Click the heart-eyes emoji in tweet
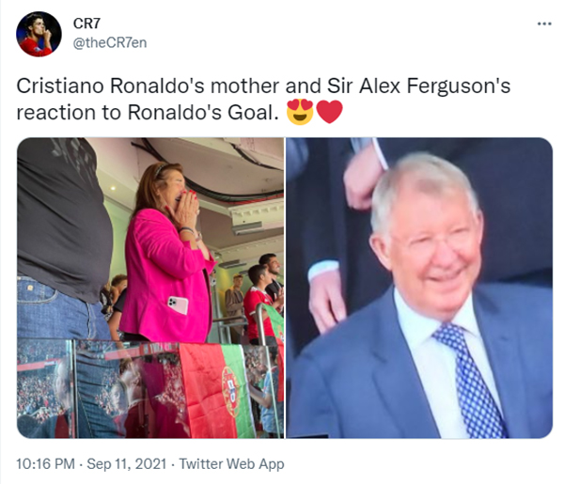Viewport: 564px width, 484px height. (x=300, y=112)
